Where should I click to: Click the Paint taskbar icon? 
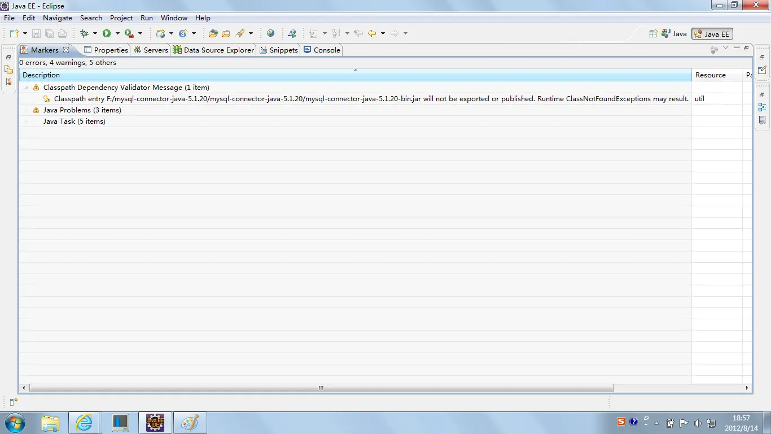[190, 423]
